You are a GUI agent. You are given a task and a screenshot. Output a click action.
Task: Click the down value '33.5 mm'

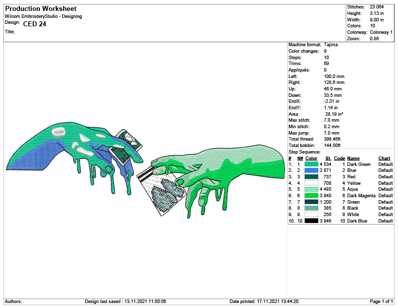[x=333, y=95]
